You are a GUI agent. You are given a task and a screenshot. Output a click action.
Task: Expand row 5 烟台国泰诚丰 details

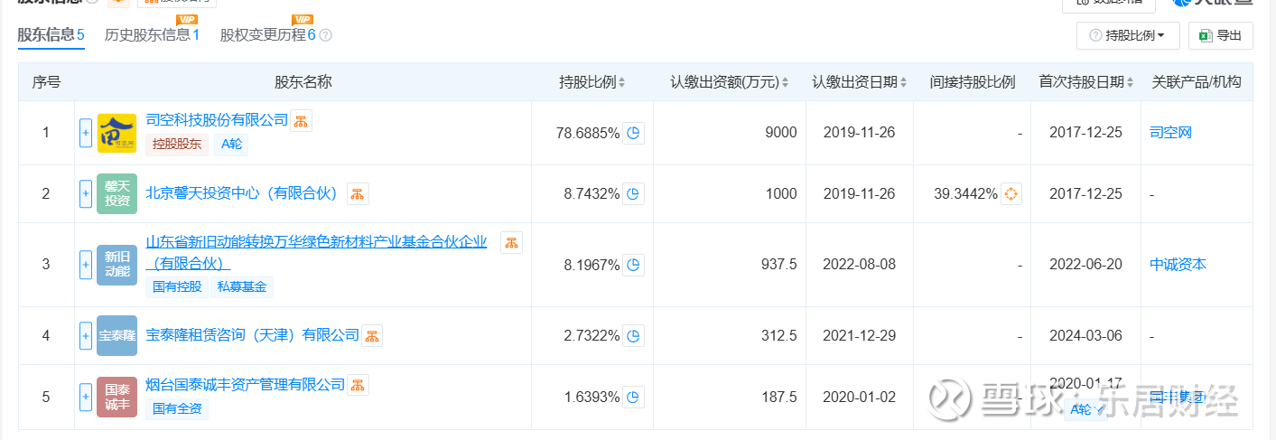[86, 397]
